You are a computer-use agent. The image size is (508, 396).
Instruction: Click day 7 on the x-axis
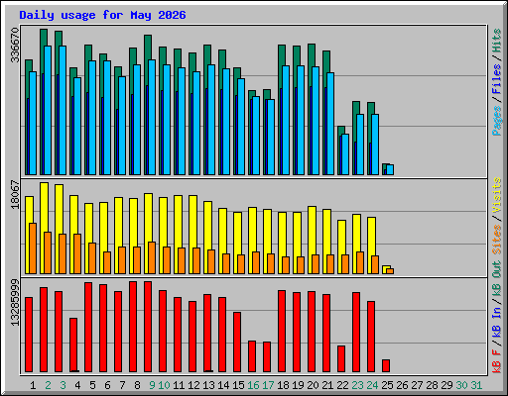coord(122,385)
